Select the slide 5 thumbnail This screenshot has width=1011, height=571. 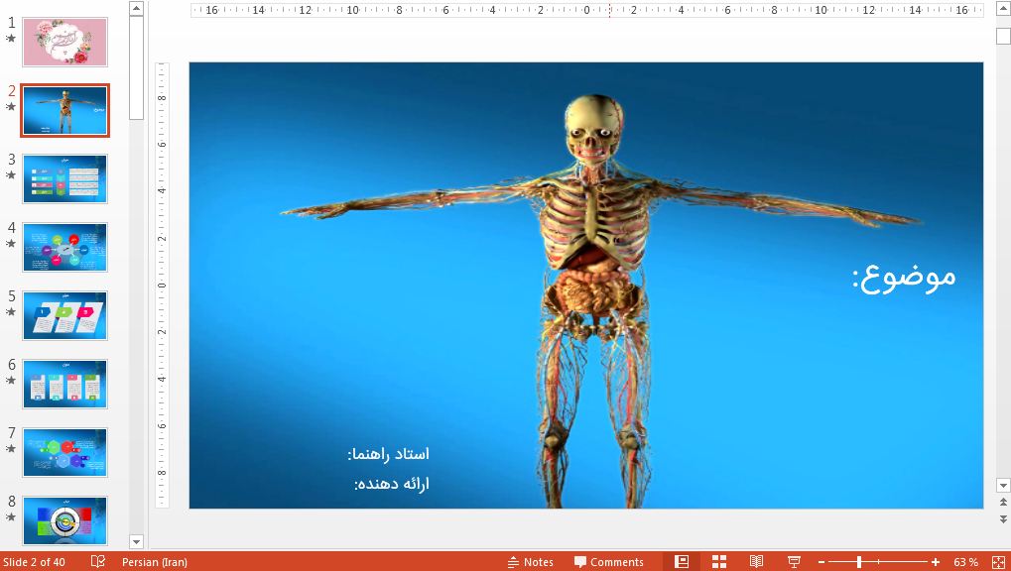(64, 315)
